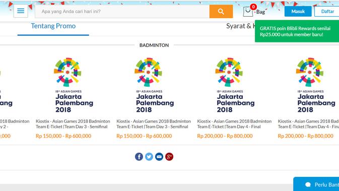
Task: Open second Team Day 3 Semifinal ticket title
Action: click(154, 124)
